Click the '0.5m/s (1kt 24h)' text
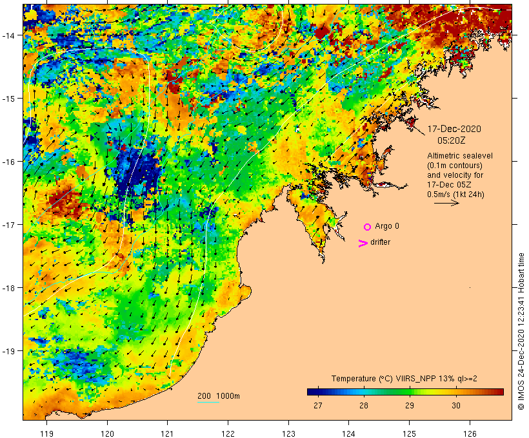Viewport: 529px width, 438px height. 455,195
